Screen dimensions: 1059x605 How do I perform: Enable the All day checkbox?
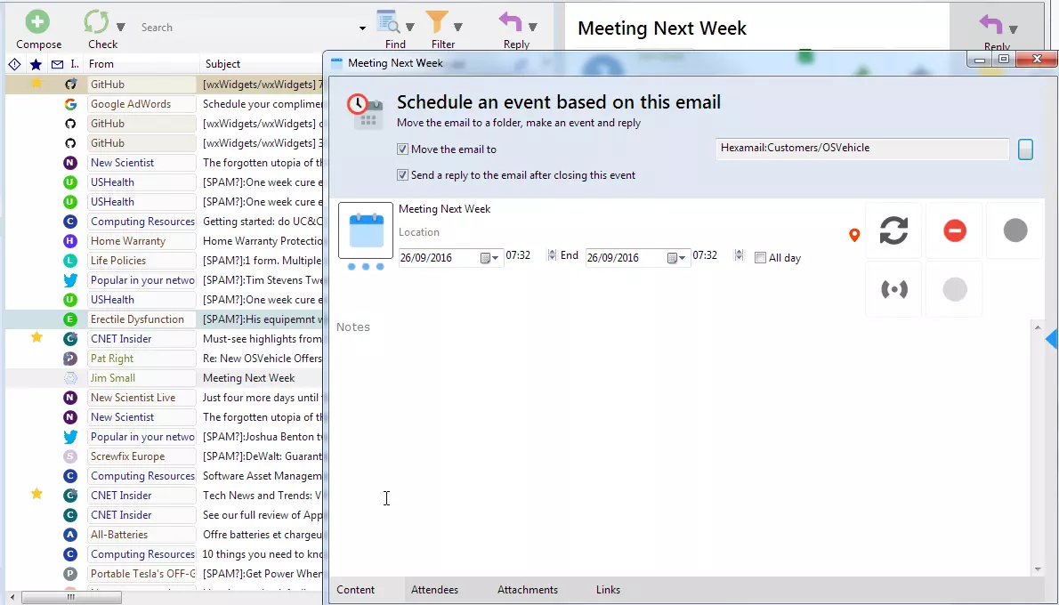click(x=760, y=258)
